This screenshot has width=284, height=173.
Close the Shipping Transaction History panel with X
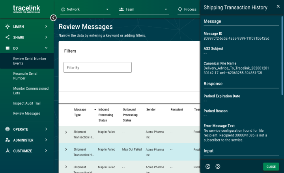coord(278,7)
